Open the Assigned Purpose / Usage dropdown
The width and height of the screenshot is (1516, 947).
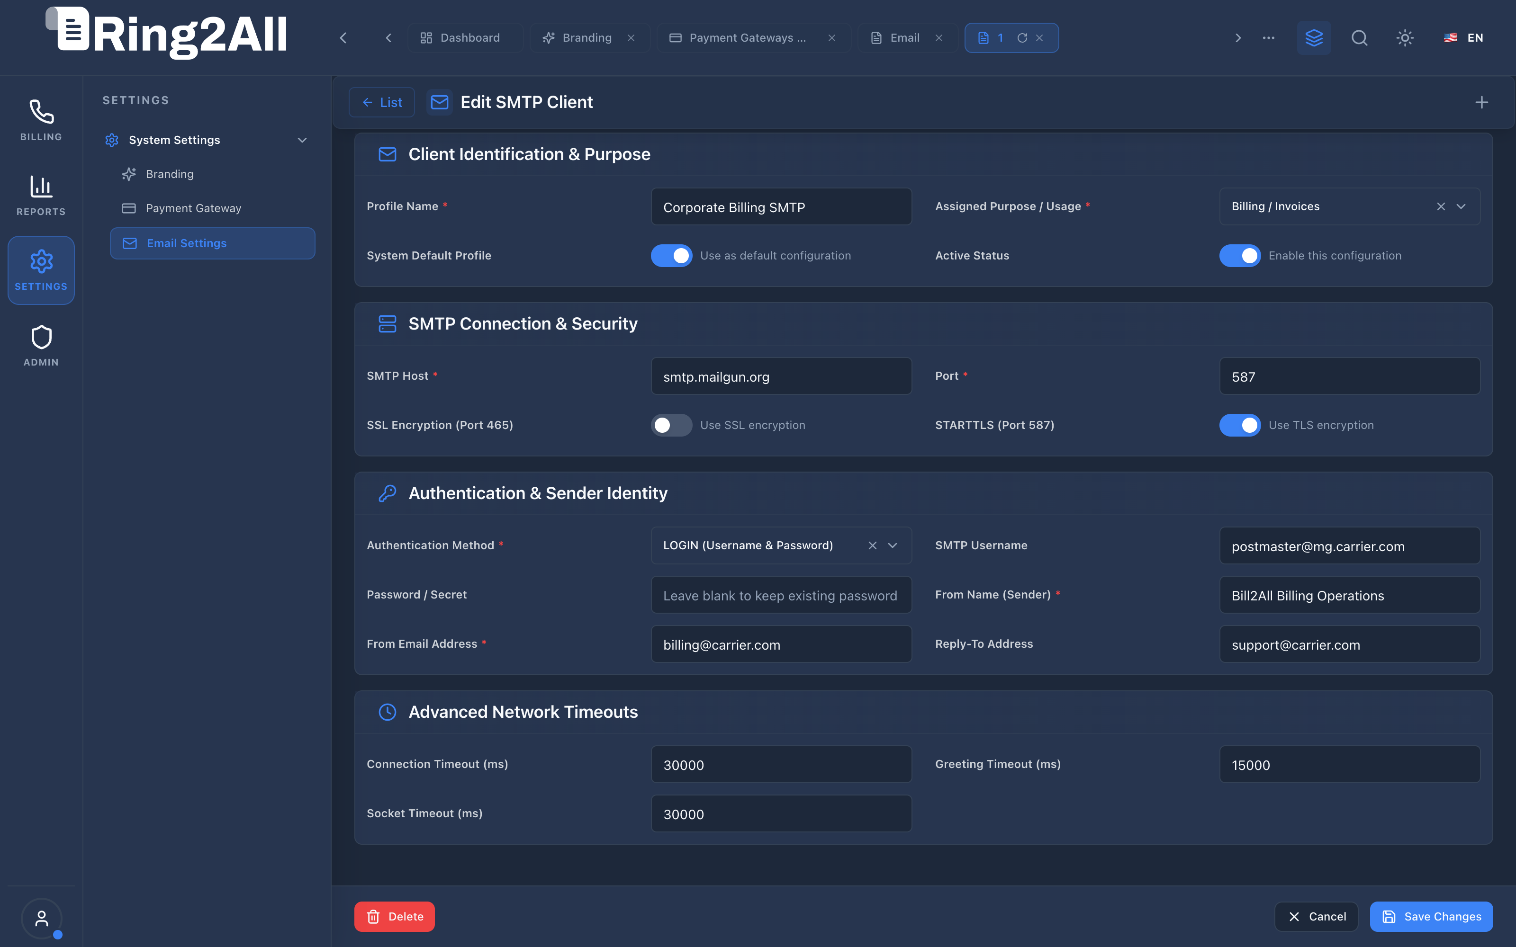click(1349, 207)
